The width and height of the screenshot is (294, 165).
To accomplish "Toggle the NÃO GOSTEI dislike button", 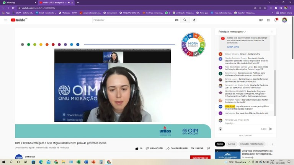I will pyautogui.click(x=154, y=148).
